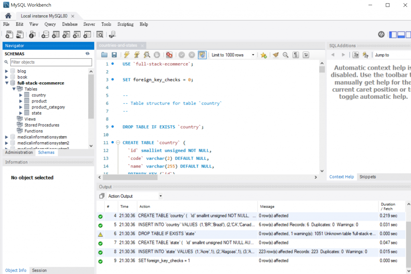The height and width of the screenshot is (274, 411).
Task: Click the Execute SQL lightning bolt icon
Action: pos(127,55)
